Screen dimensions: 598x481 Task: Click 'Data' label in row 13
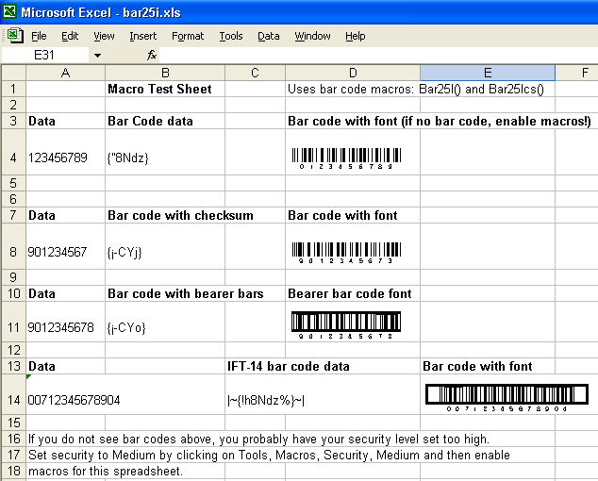(42, 366)
